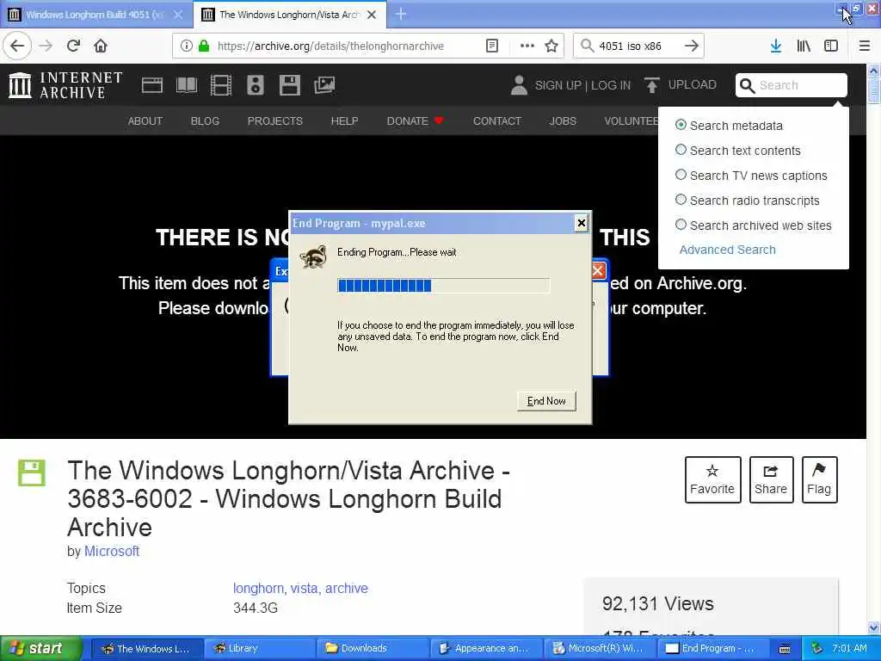This screenshot has width=881, height=661.
Task: Open the Internet Archive web icon
Action: pyautogui.click(x=152, y=85)
